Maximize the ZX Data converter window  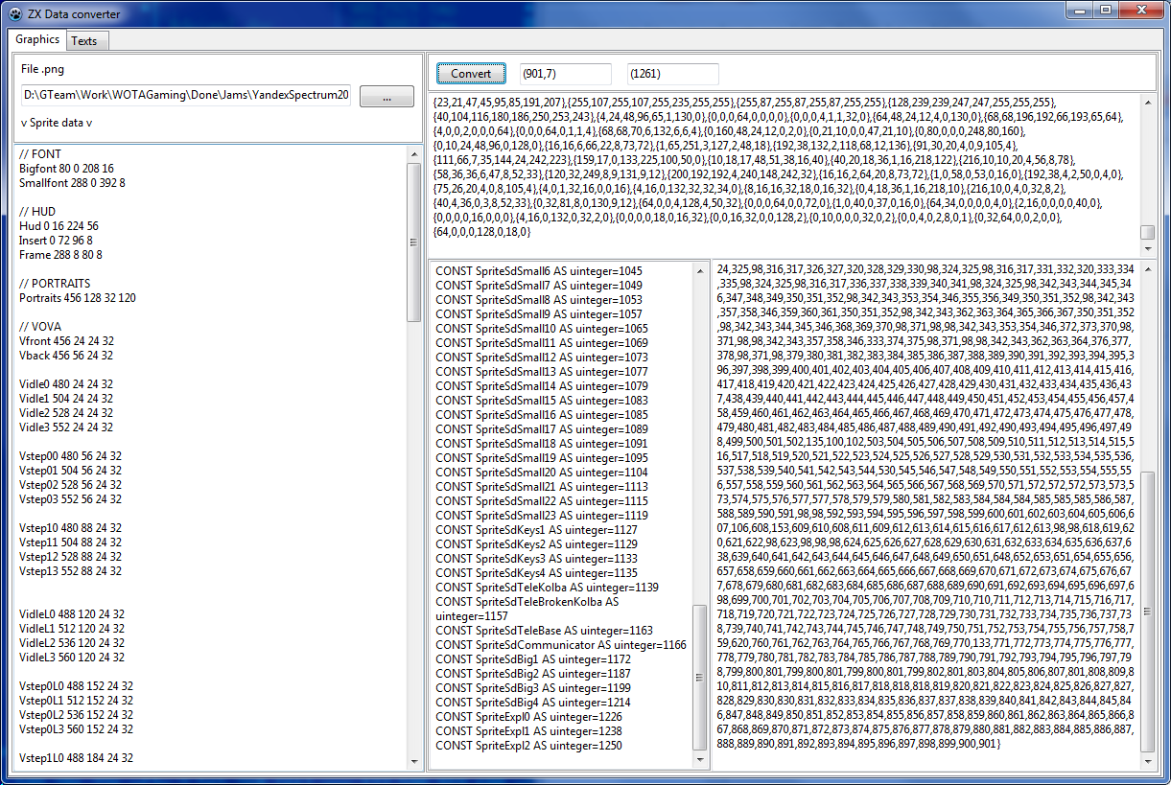click(x=1106, y=11)
